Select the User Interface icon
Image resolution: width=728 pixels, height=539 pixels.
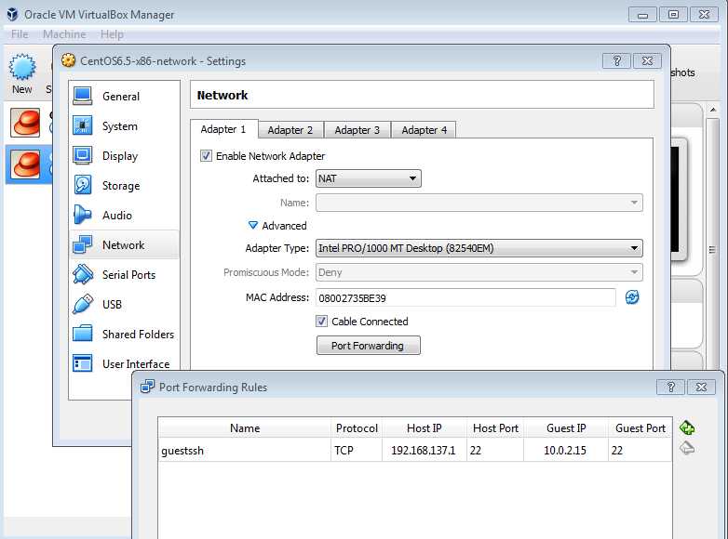(83, 362)
